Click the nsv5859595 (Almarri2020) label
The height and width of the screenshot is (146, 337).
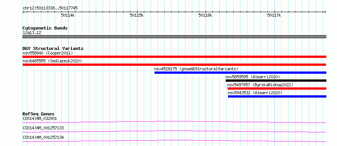coord(253,77)
